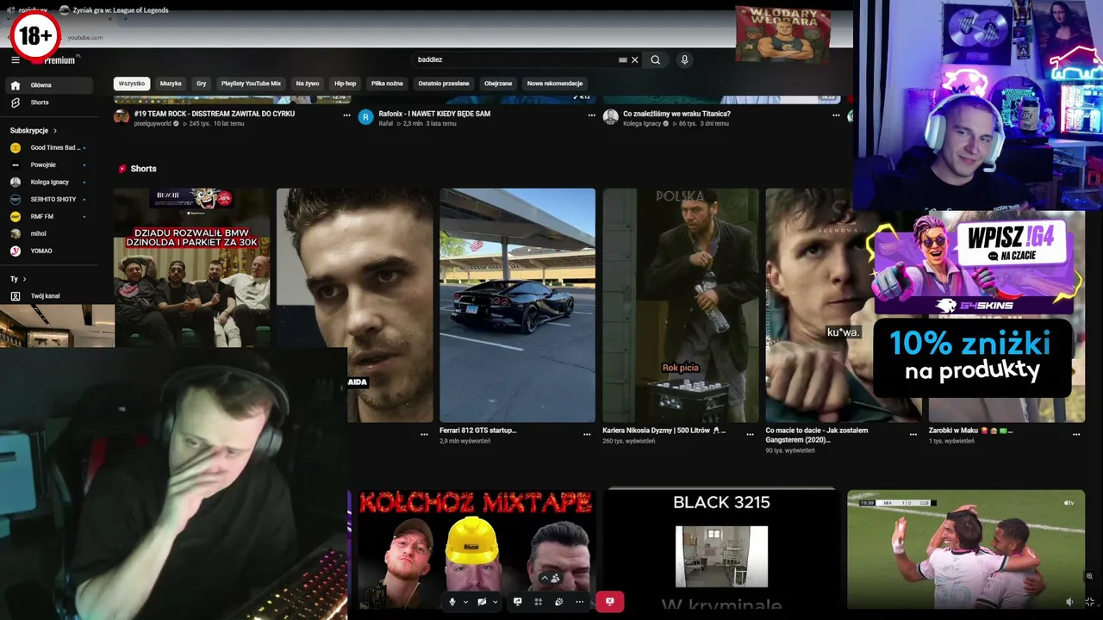Open the Good Times Bad subscription

(x=48, y=148)
